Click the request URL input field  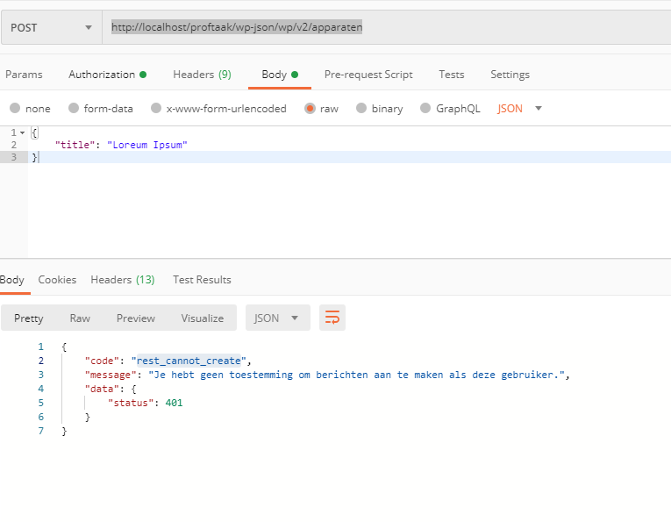(387, 27)
